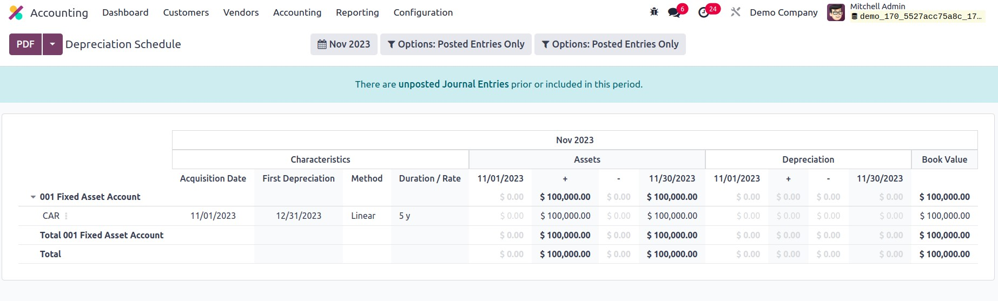The image size is (998, 301).
Task: Click the Accounting app logo icon
Action: click(x=16, y=12)
